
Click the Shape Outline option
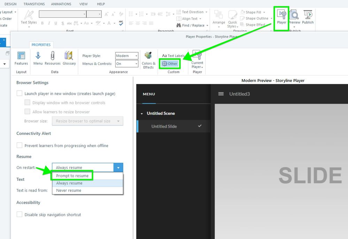(x=254, y=18)
